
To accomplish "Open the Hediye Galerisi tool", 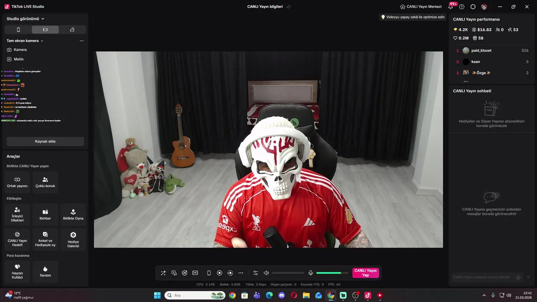I will pyautogui.click(x=73, y=240).
